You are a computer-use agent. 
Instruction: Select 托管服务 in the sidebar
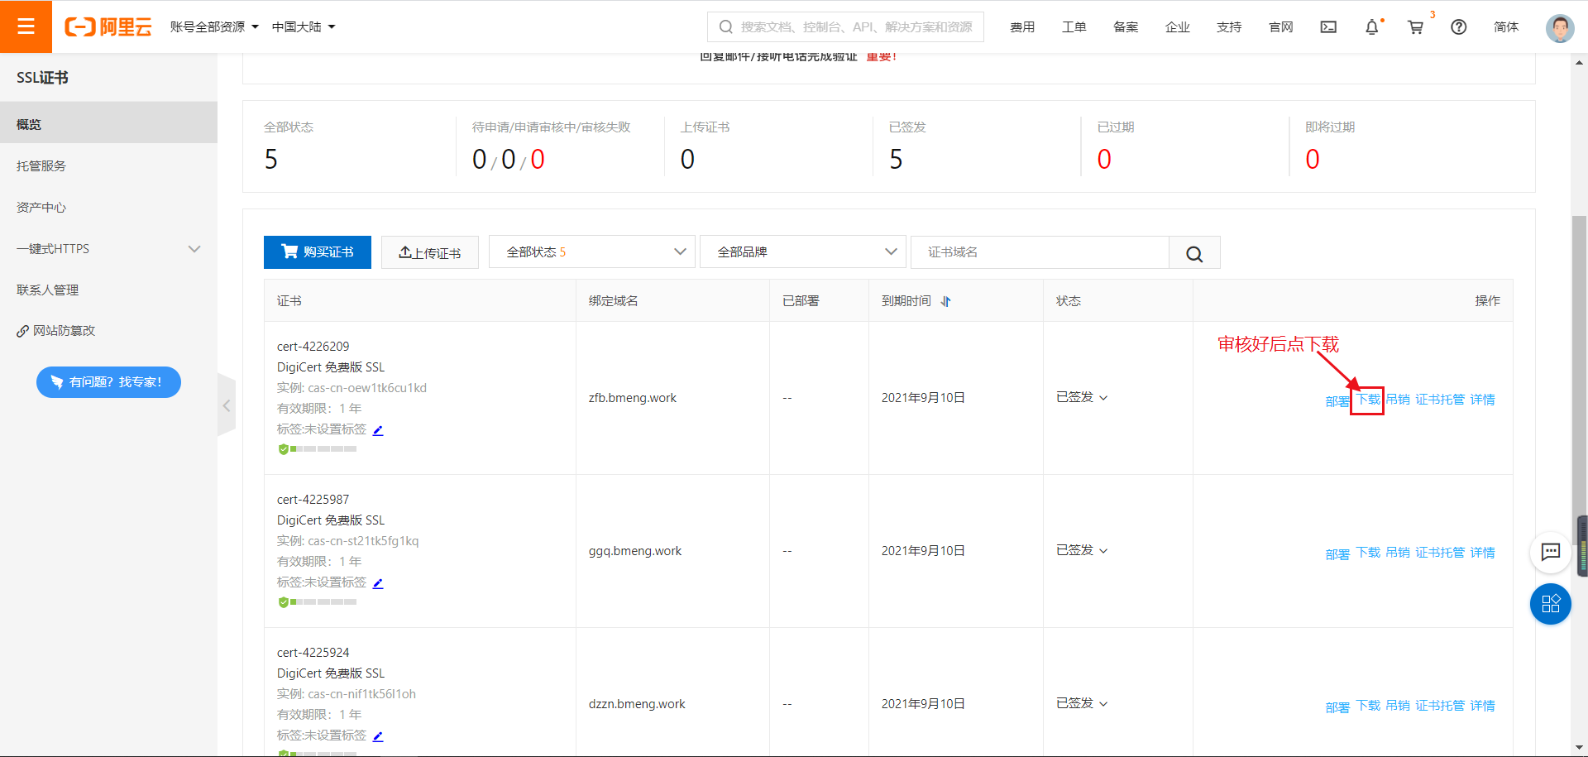[x=41, y=166]
